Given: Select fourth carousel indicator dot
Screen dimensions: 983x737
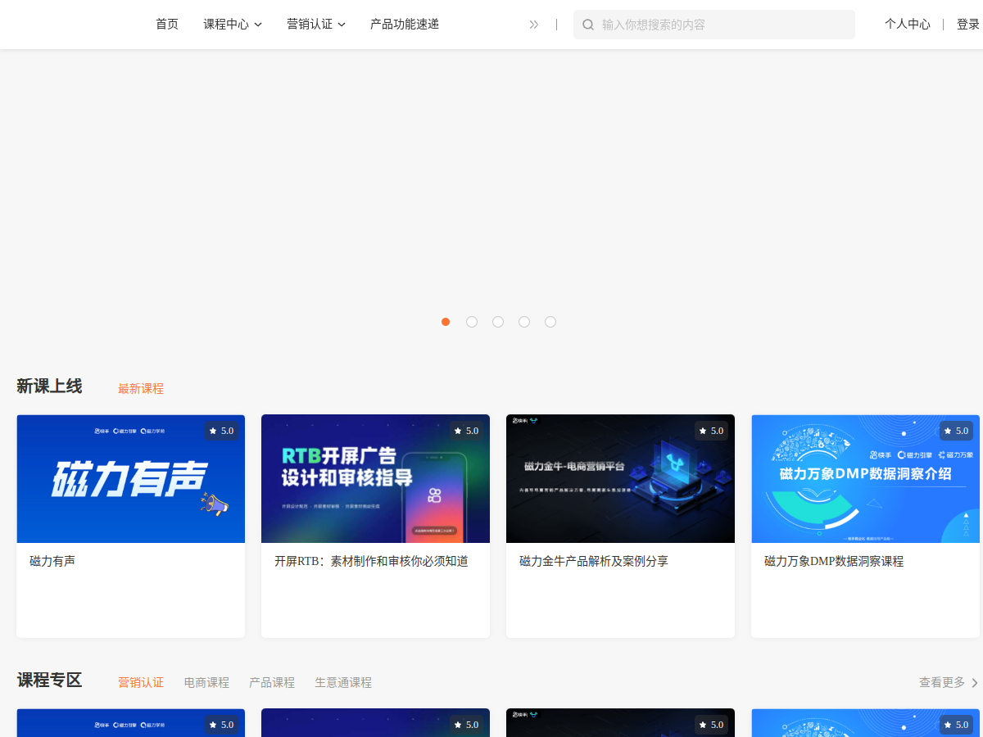Looking at the screenshot, I should 524,322.
